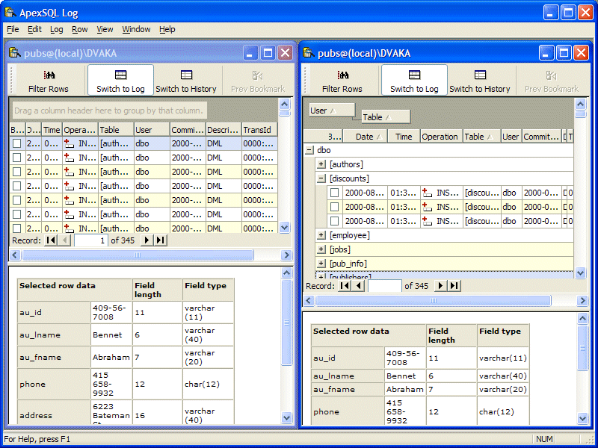
Task: Go to next record in left window
Action: [x=147, y=240]
